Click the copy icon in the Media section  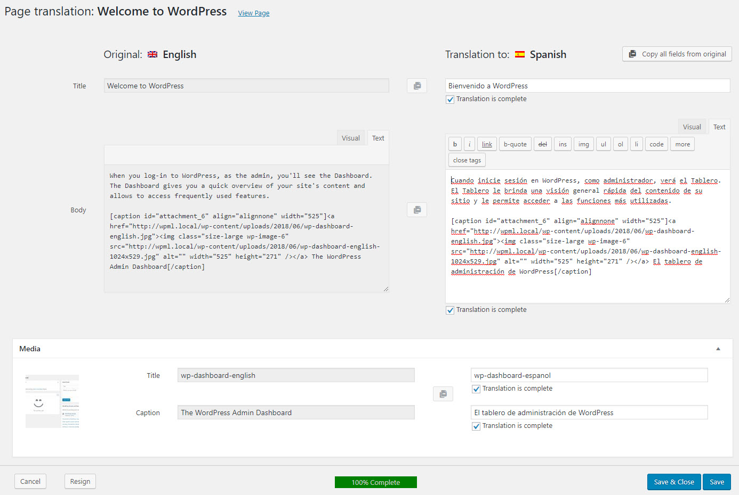pyautogui.click(x=443, y=394)
